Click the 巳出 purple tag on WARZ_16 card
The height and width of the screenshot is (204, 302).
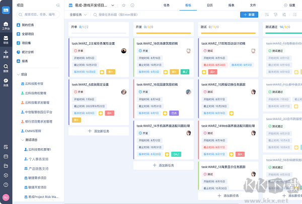point(174,113)
